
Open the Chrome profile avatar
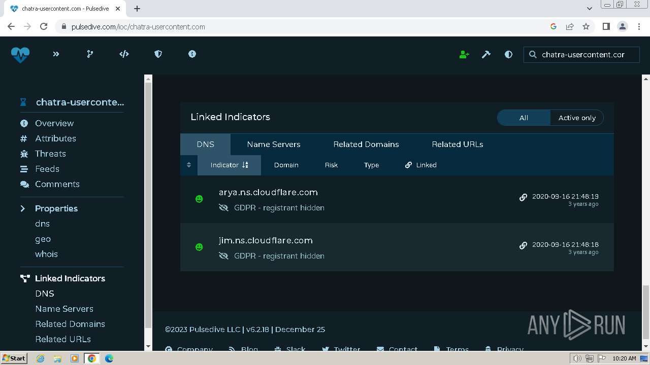click(x=623, y=26)
